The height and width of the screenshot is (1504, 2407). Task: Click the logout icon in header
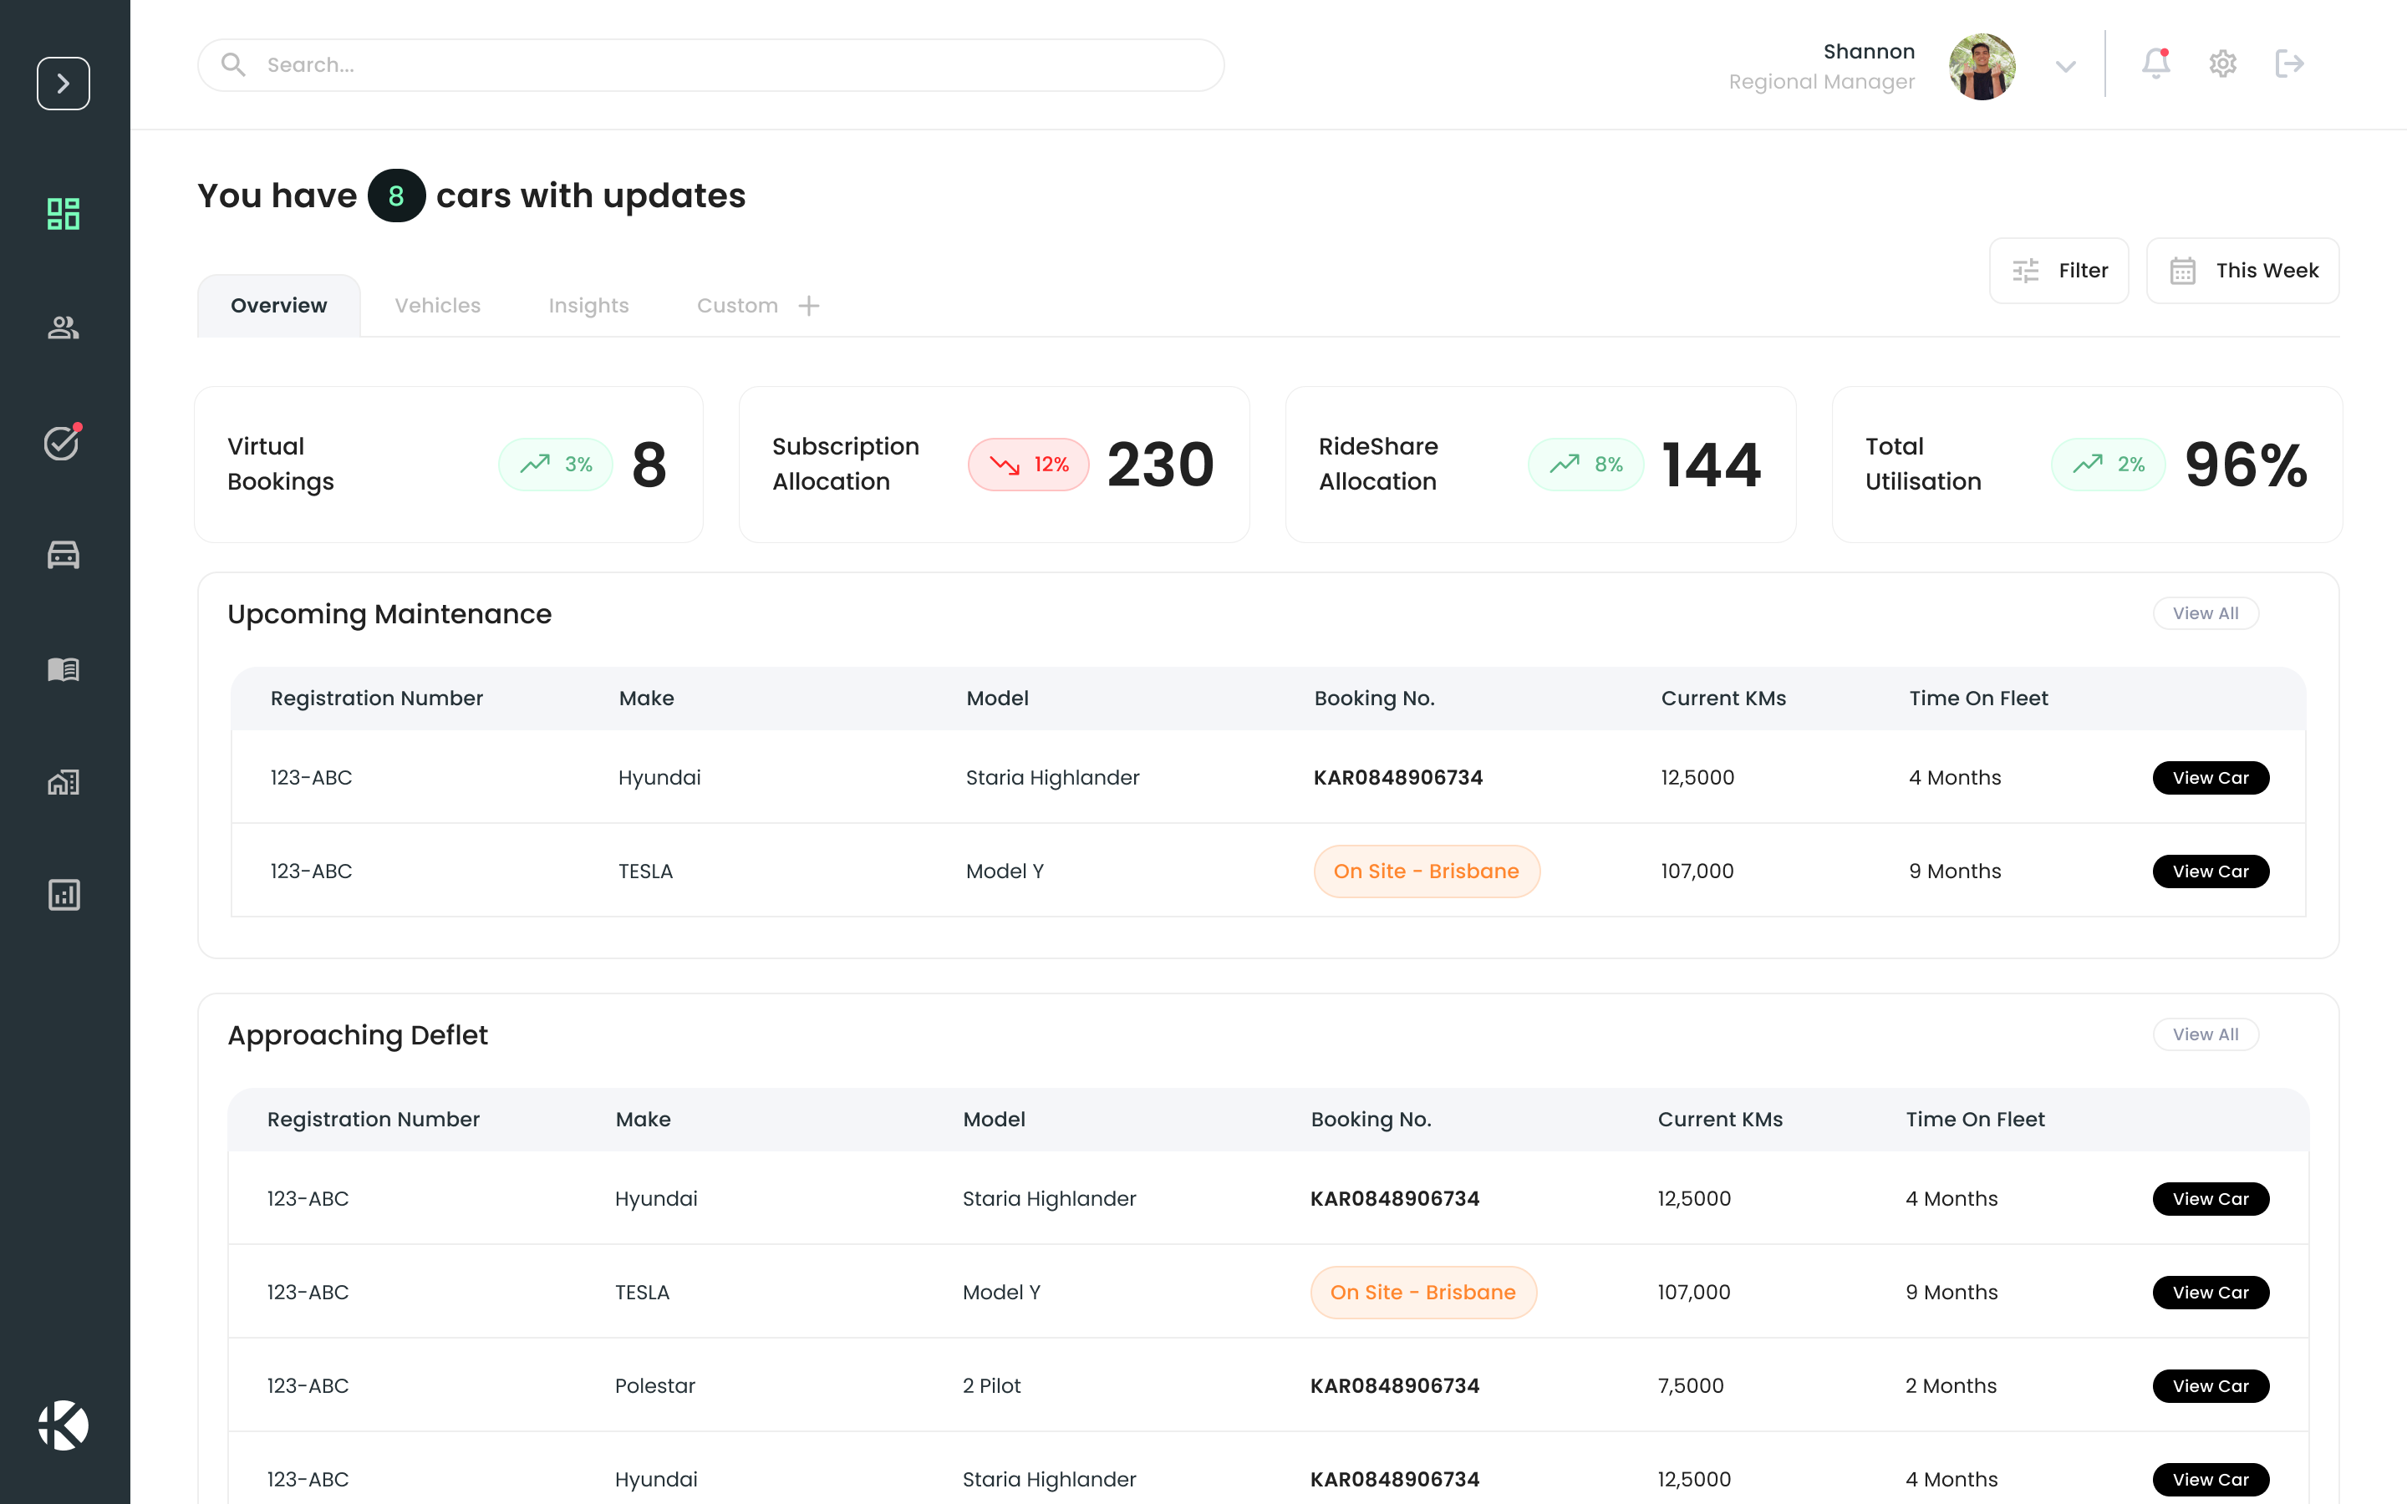[2288, 64]
